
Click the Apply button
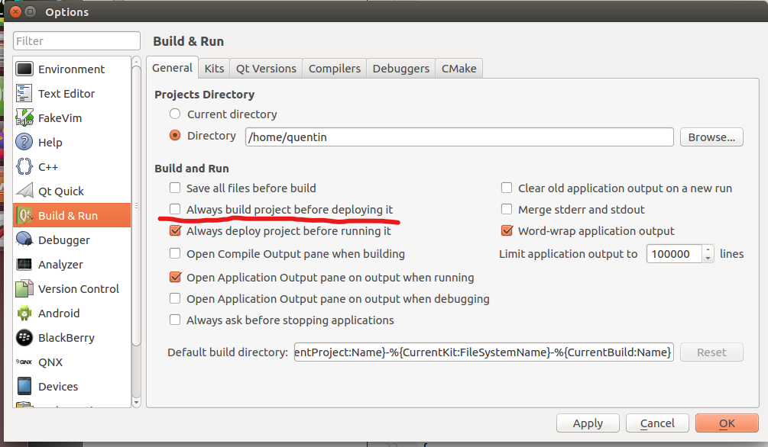[588, 423]
